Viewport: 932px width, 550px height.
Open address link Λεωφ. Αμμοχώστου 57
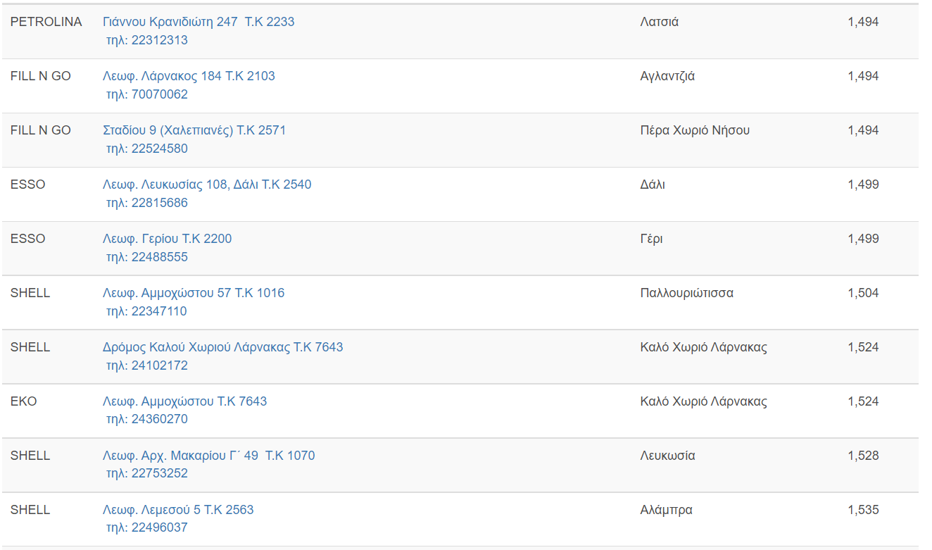(194, 293)
